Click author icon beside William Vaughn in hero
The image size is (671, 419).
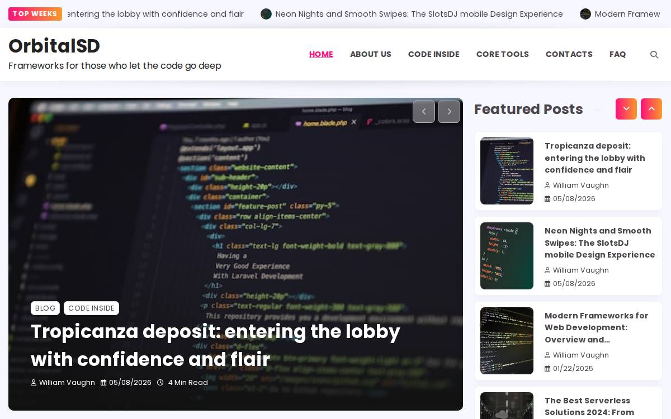click(34, 383)
